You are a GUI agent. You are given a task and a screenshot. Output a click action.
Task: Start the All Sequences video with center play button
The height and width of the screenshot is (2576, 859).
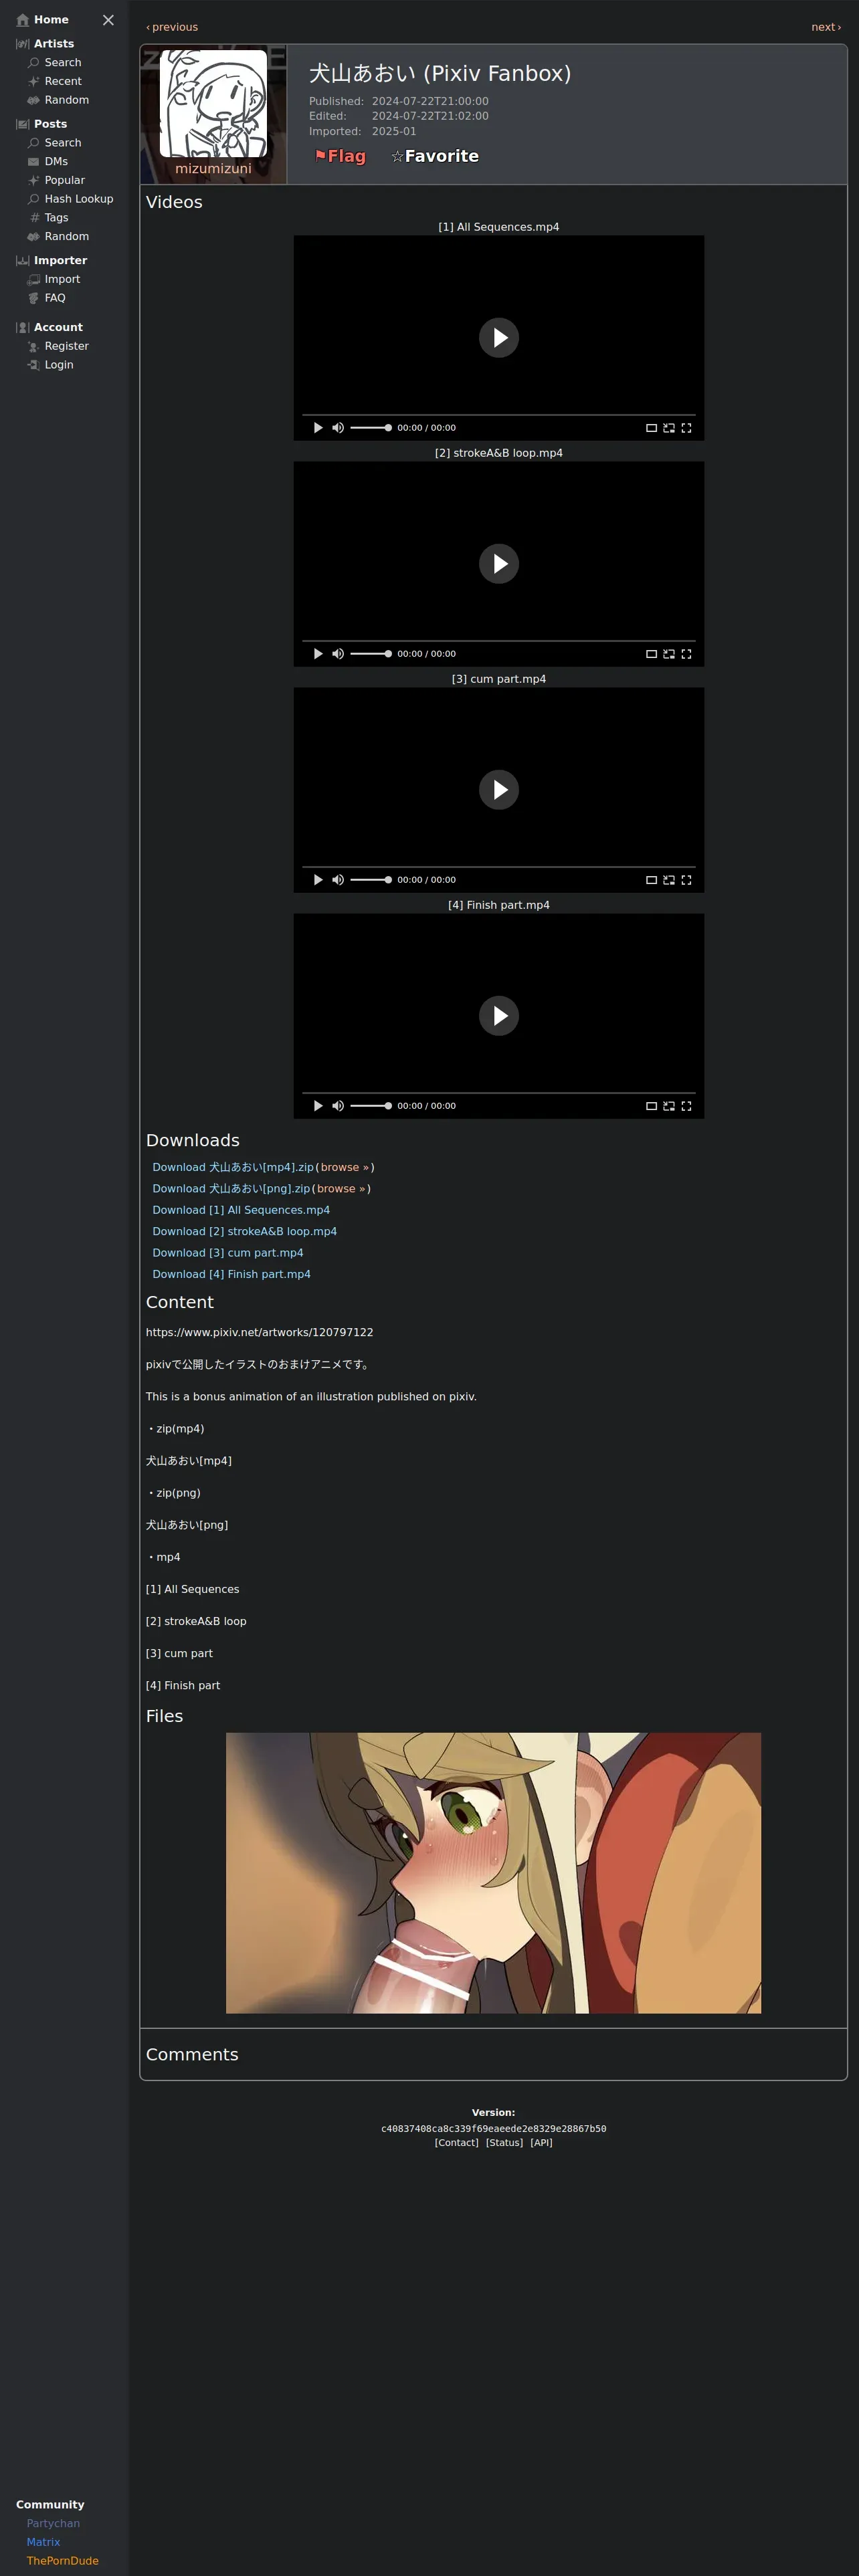(x=499, y=338)
